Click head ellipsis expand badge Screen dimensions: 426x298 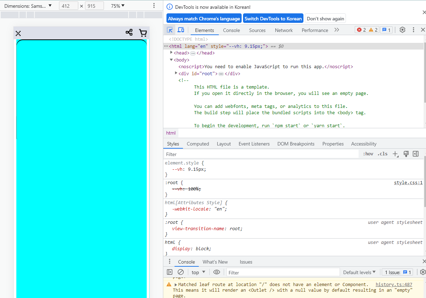pos(193,53)
